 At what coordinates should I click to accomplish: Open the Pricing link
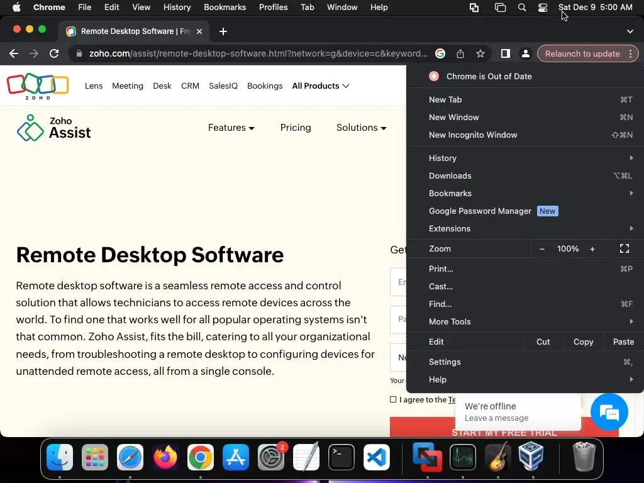[296, 128]
